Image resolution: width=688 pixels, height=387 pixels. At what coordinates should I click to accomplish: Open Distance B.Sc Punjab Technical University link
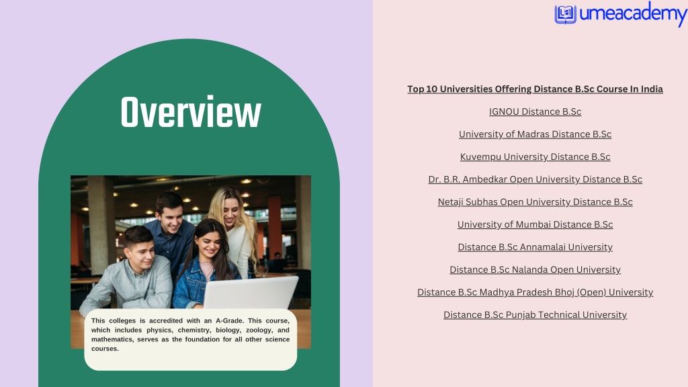click(x=535, y=315)
